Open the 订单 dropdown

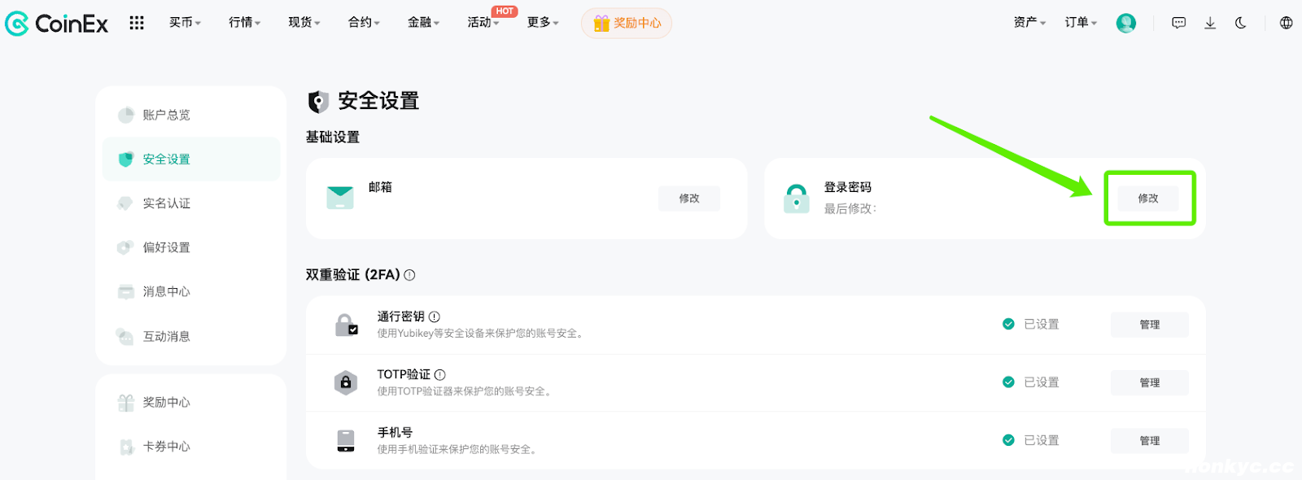1081,23
